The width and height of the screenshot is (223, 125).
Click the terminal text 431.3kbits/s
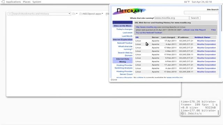pyautogui.click(x=191, y=114)
